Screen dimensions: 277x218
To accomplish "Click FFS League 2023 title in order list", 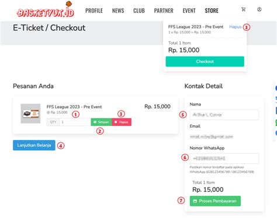I will pos(74,107).
